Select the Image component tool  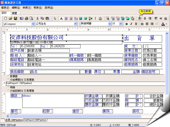click(86, 18)
